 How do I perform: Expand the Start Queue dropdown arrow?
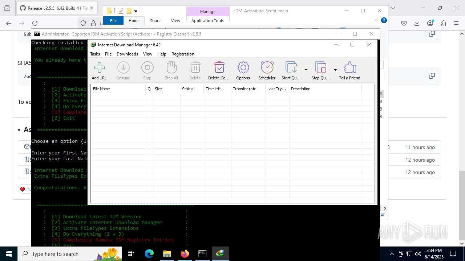click(306, 70)
